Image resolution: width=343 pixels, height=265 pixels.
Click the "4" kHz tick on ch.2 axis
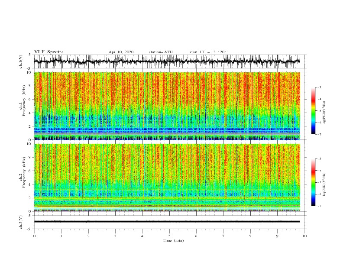30,184
